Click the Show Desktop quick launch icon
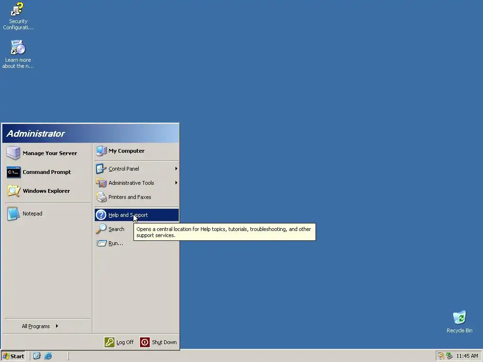This screenshot has width=483, height=362. (x=37, y=356)
